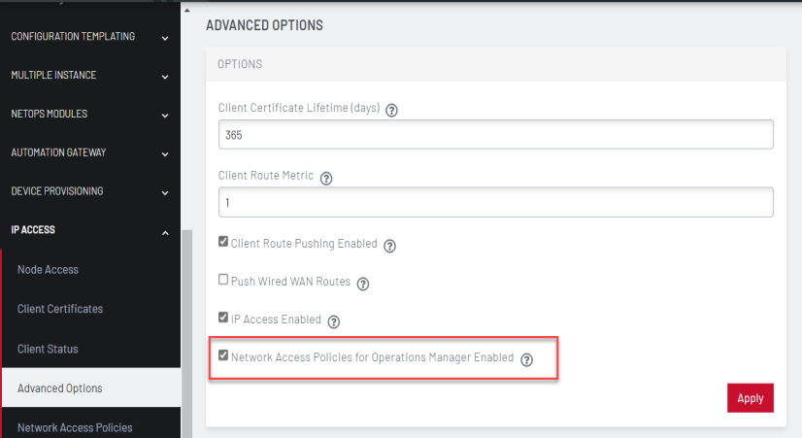Go to Node Access page
The height and width of the screenshot is (438, 802).
point(48,270)
